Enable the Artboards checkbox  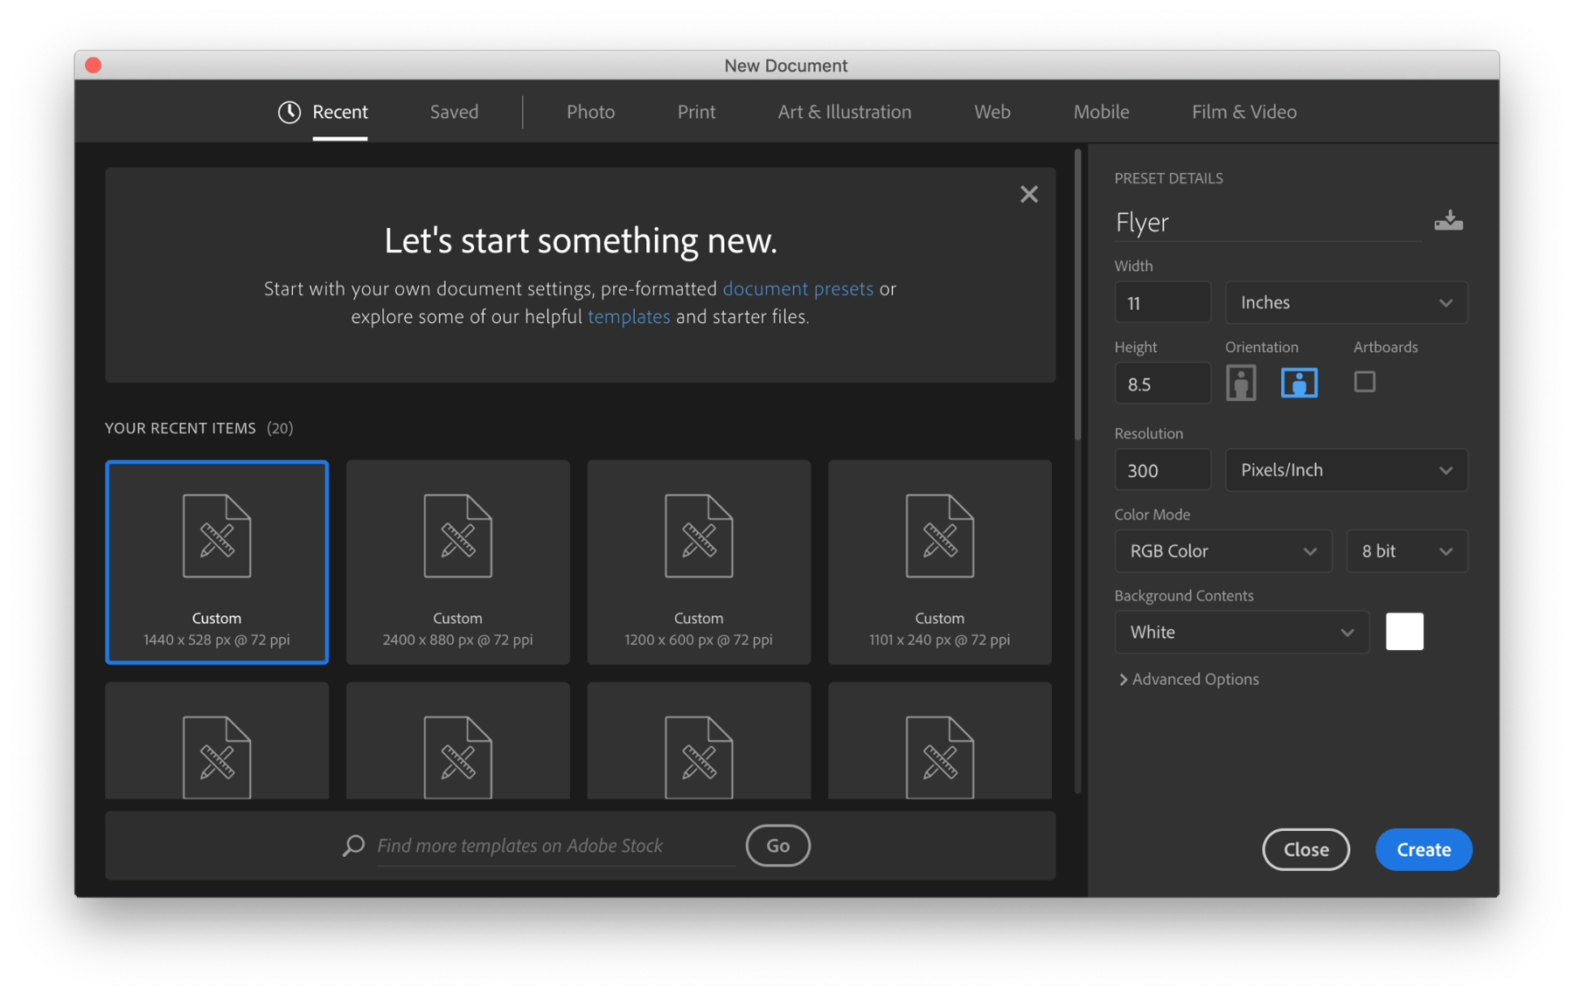pyautogui.click(x=1364, y=382)
